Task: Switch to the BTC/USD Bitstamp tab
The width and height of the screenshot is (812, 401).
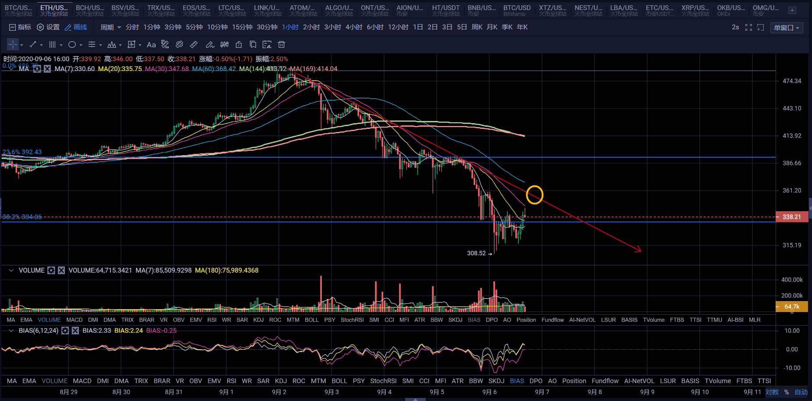Action: 516,11
